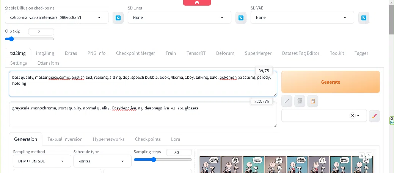Open the Schedule type Karras dropdown
Viewport: 394px width, 173px height.
[102, 161]
